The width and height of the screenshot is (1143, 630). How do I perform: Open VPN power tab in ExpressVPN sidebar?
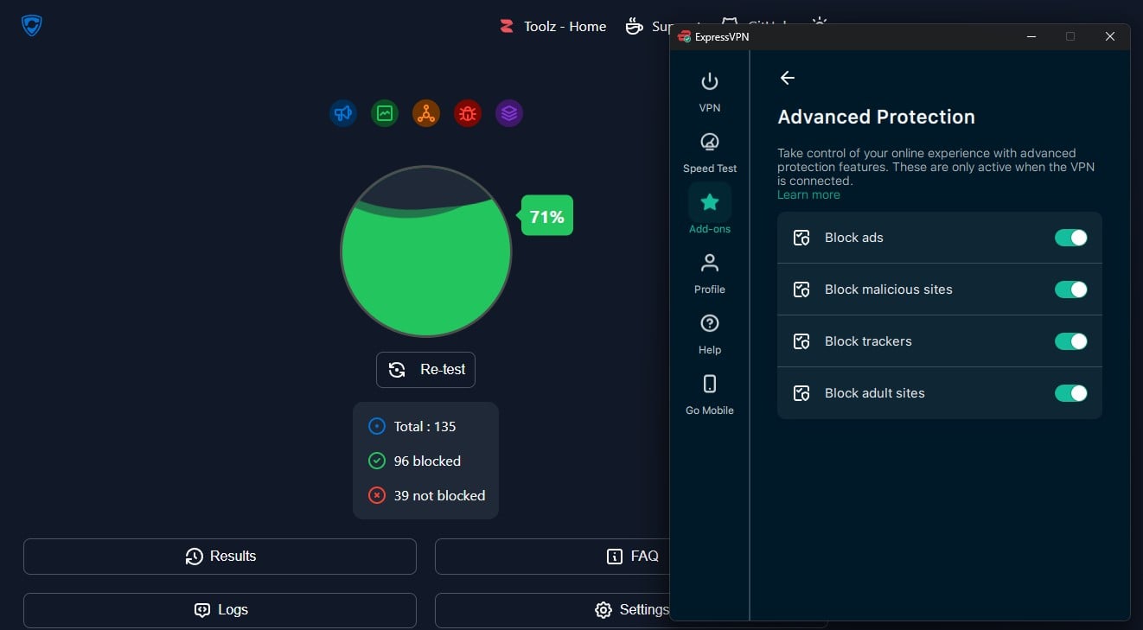click(x=710, y=92)
